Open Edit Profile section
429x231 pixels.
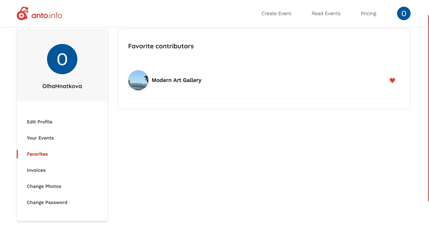[x=40, y=122]
